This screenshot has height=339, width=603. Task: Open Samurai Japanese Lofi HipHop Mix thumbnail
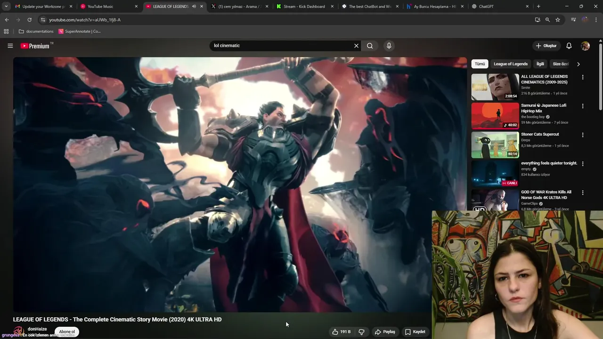495,116
